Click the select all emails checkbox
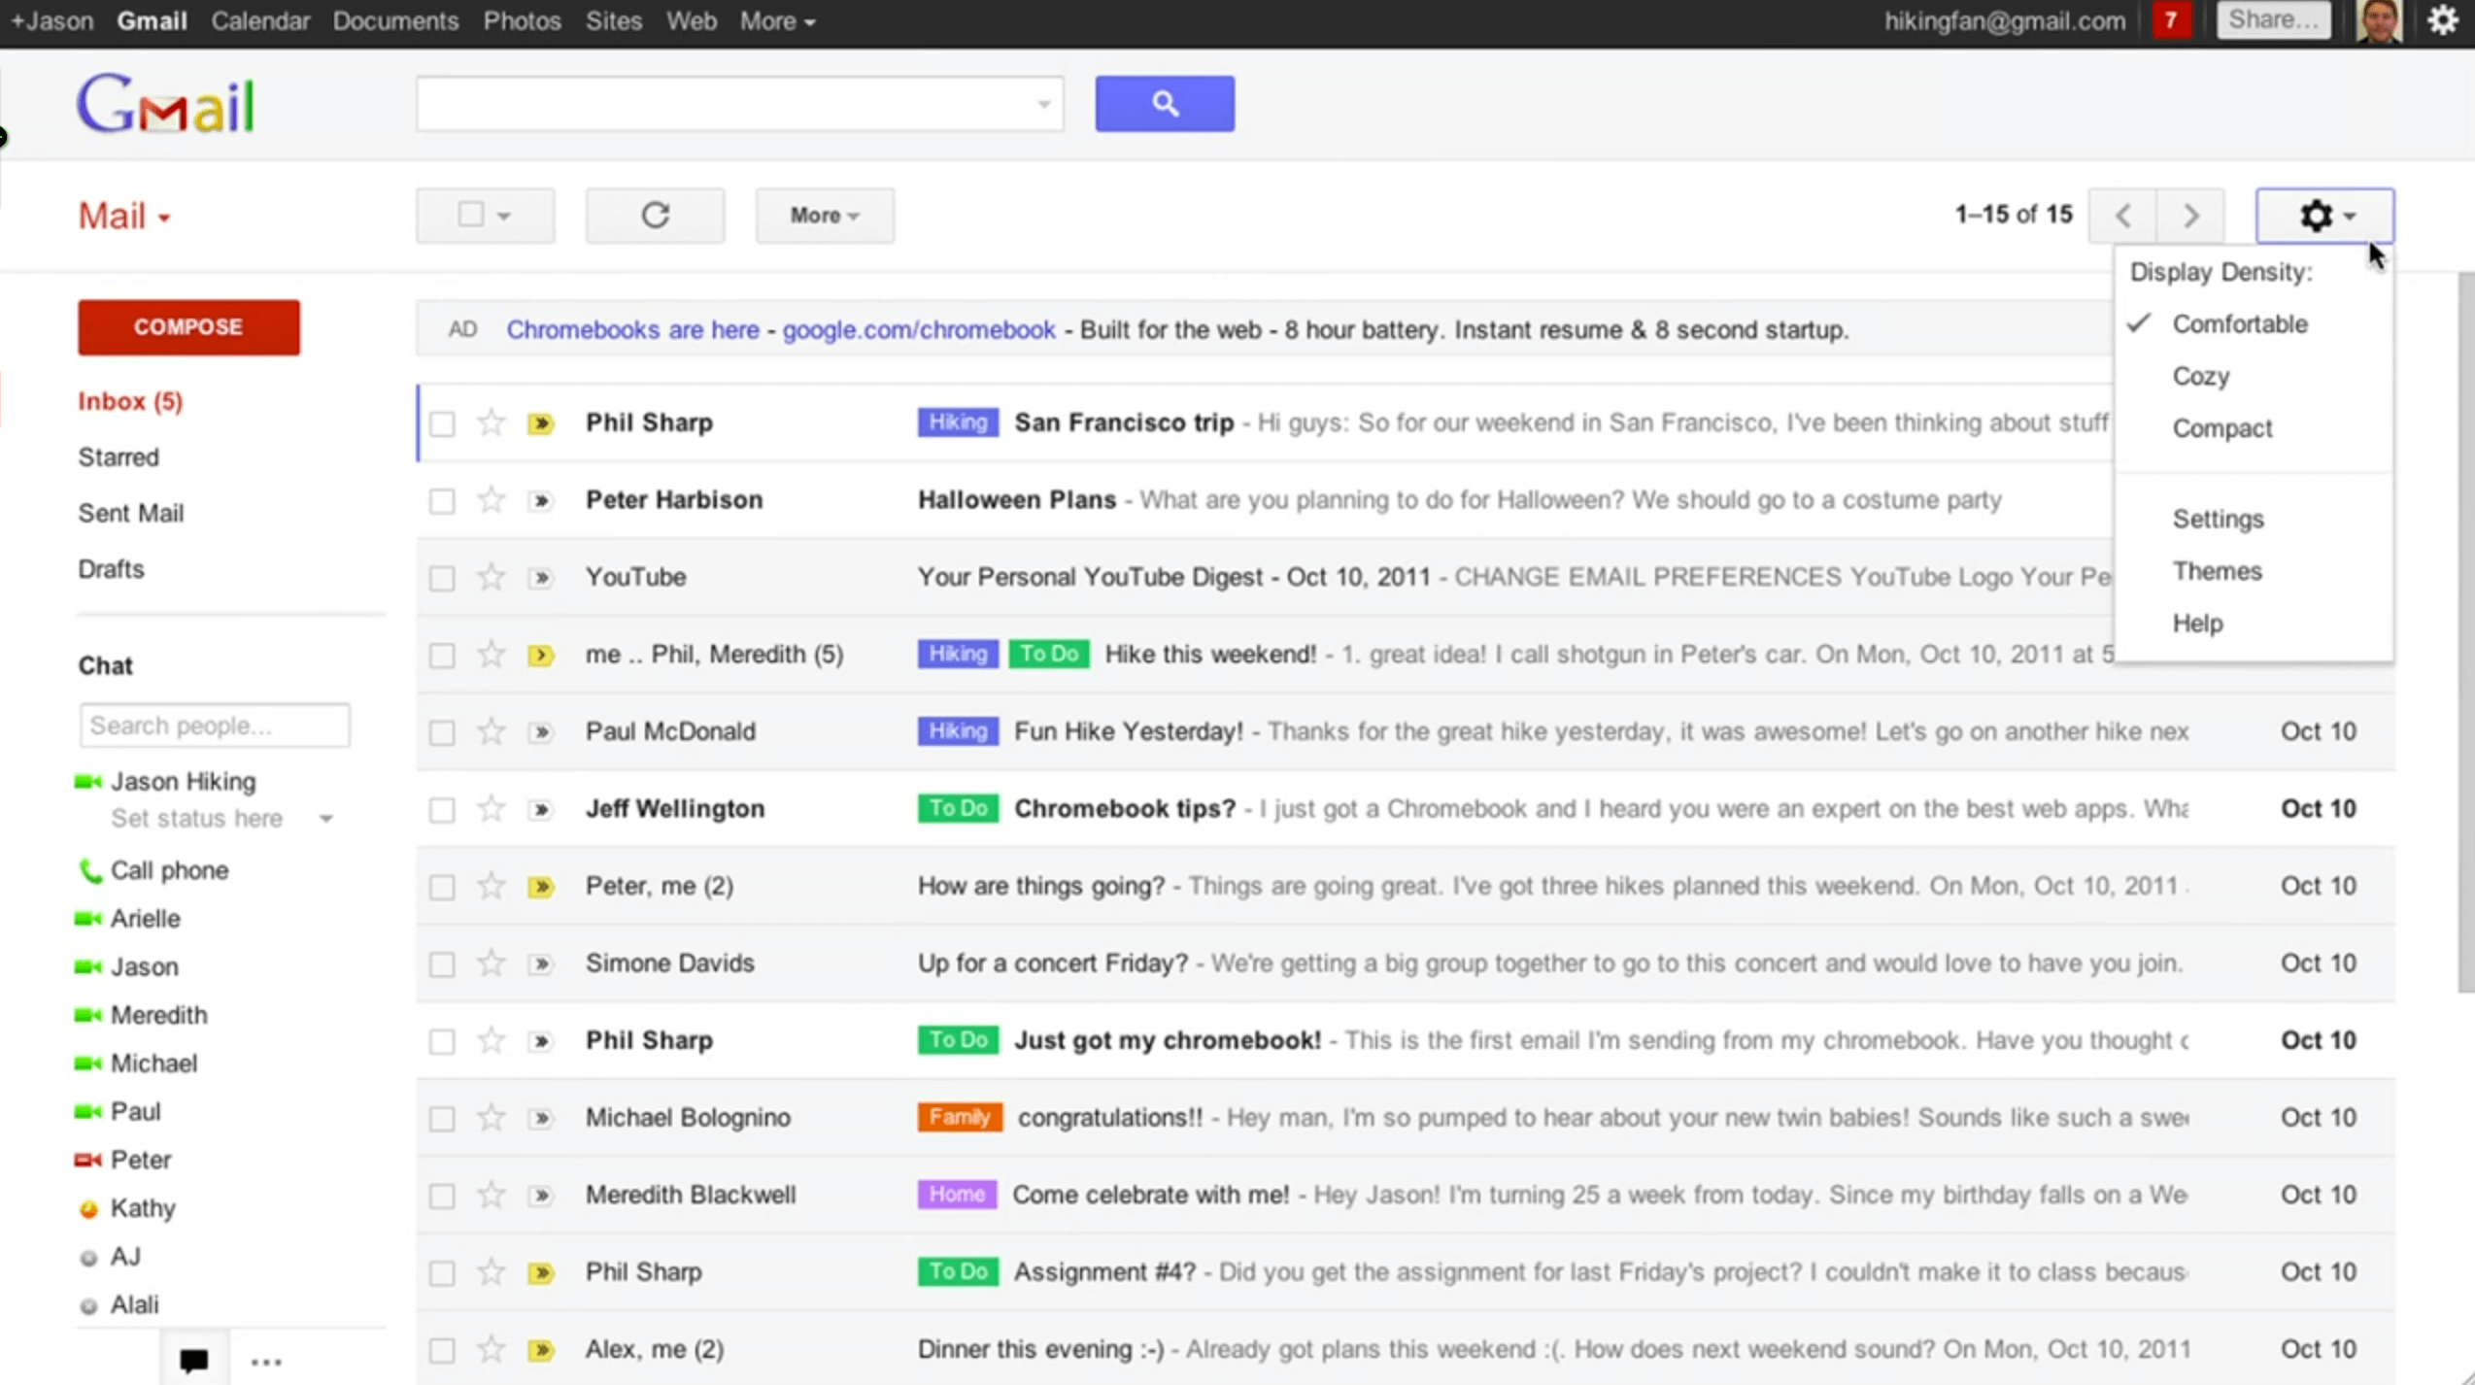This screenshot has height=1385, width=2475. point(471,214)
